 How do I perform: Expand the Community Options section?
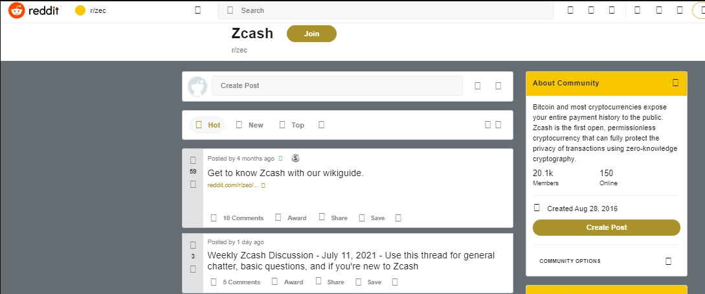[x=668, y=261]
